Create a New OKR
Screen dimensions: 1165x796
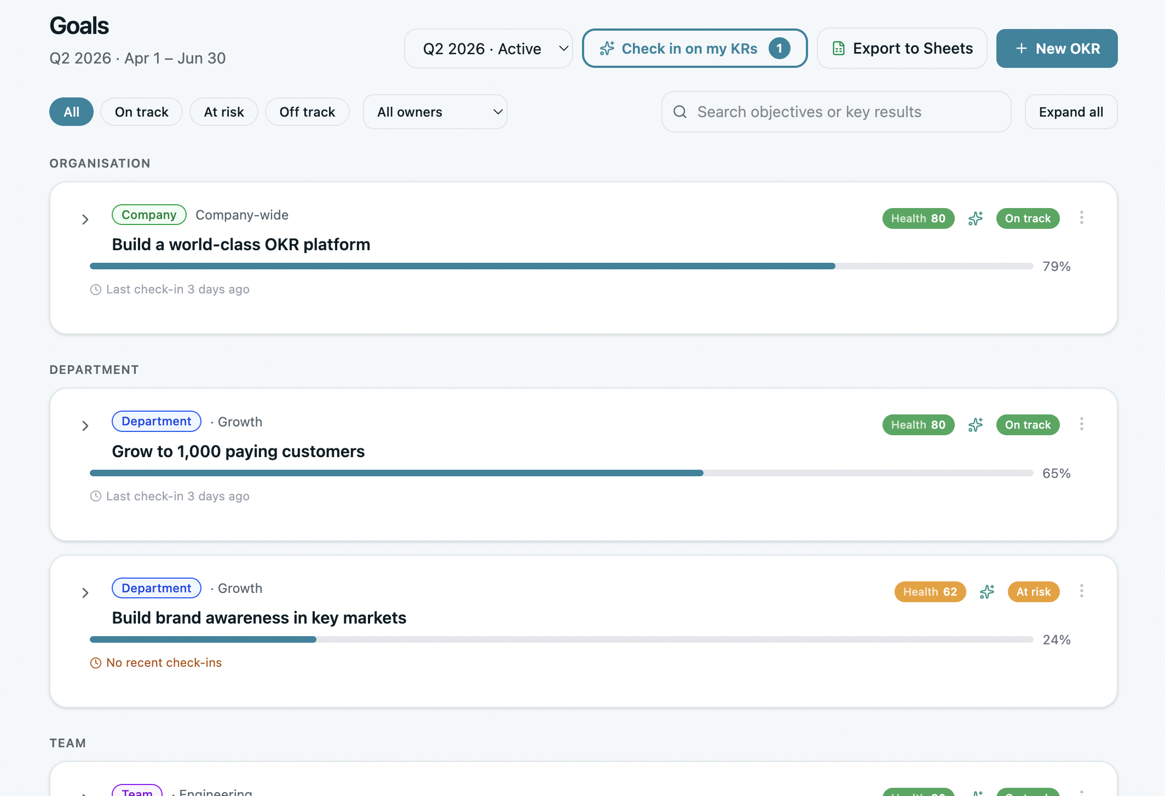(x=1057, y=48)
